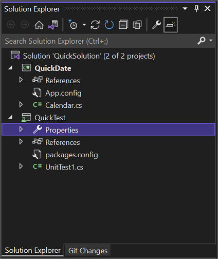The image size is (218, 259).
Task: Expand the Calendar.cs node arrow
Action: [21, 104]
